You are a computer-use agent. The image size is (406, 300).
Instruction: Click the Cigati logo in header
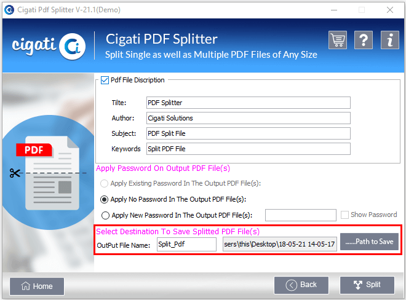point(49,46)
